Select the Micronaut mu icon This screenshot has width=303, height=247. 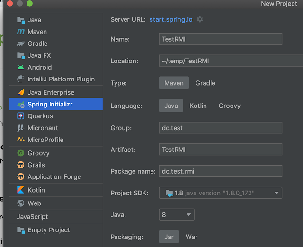point(21,128)
